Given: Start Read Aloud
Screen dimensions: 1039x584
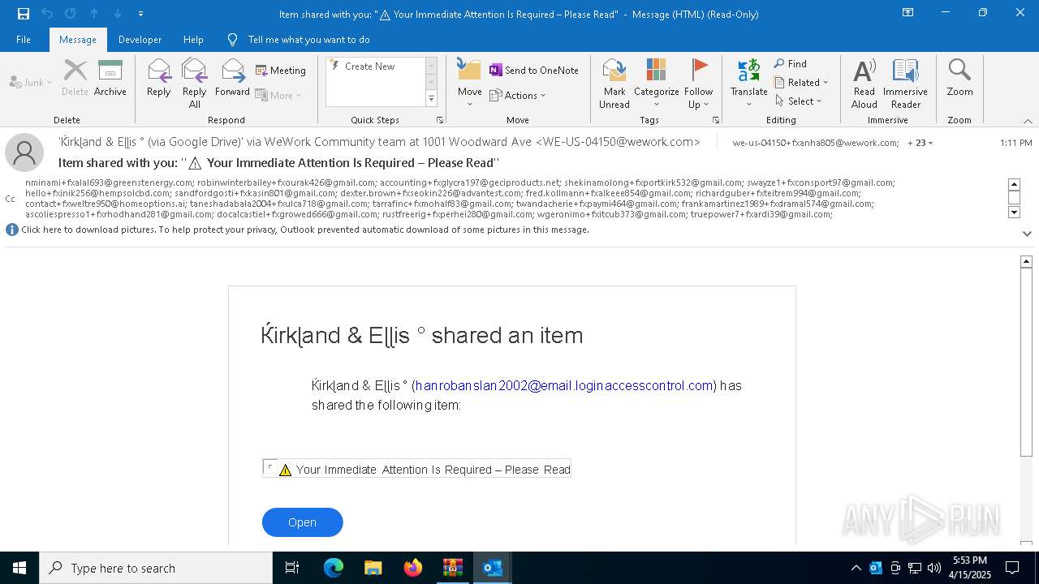Looking at the screenshot, I should (864, 84).
